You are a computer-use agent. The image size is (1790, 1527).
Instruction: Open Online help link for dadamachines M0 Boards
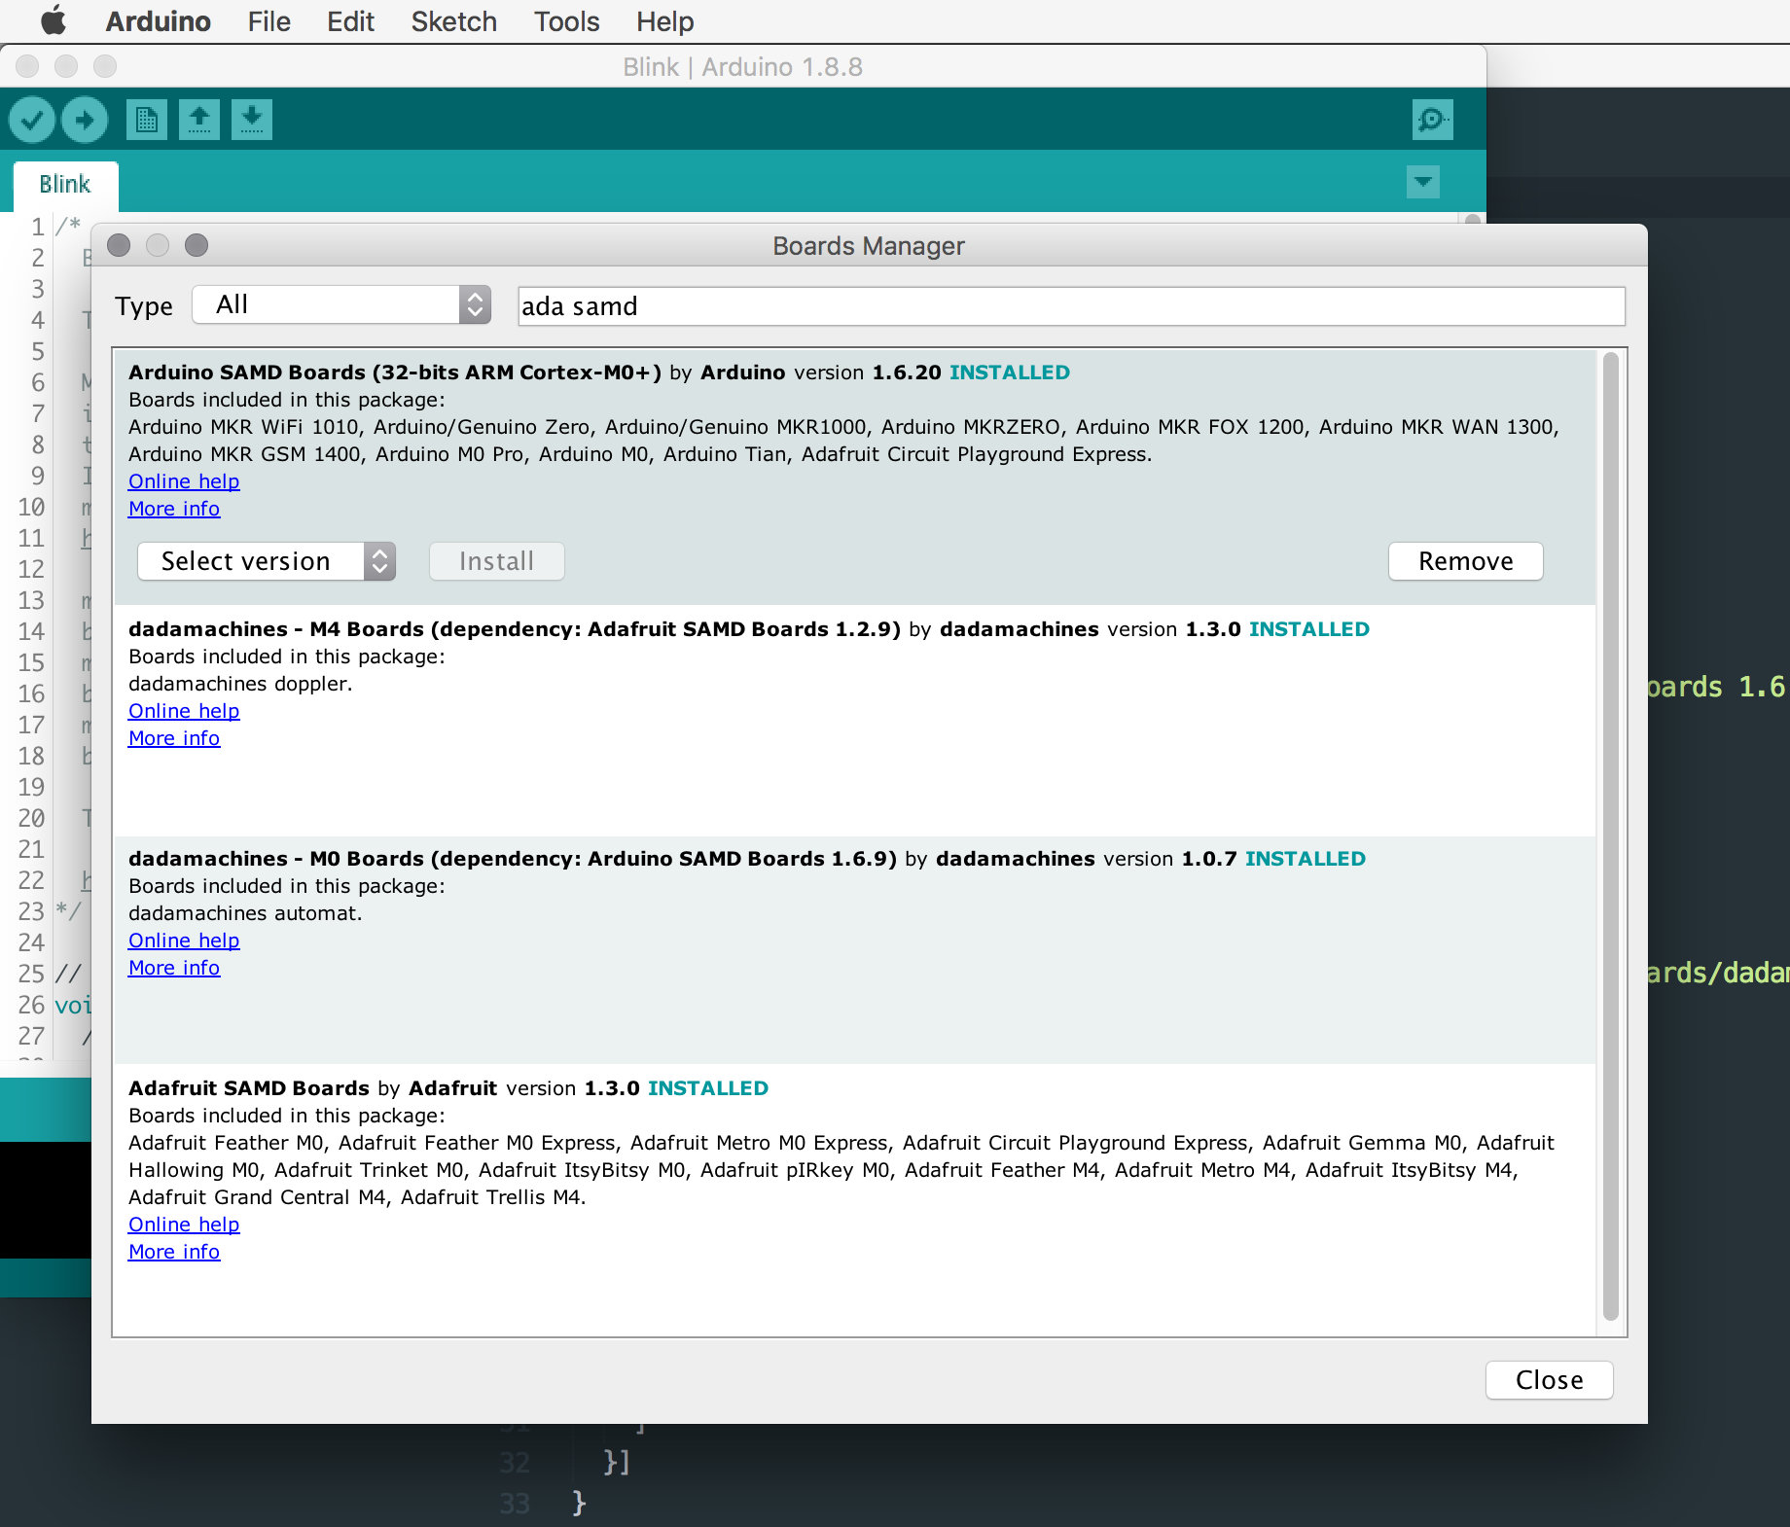coord(184,941)
